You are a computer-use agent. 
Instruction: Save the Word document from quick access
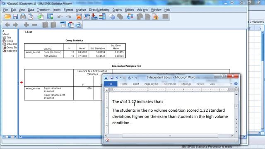pos(112,78)
